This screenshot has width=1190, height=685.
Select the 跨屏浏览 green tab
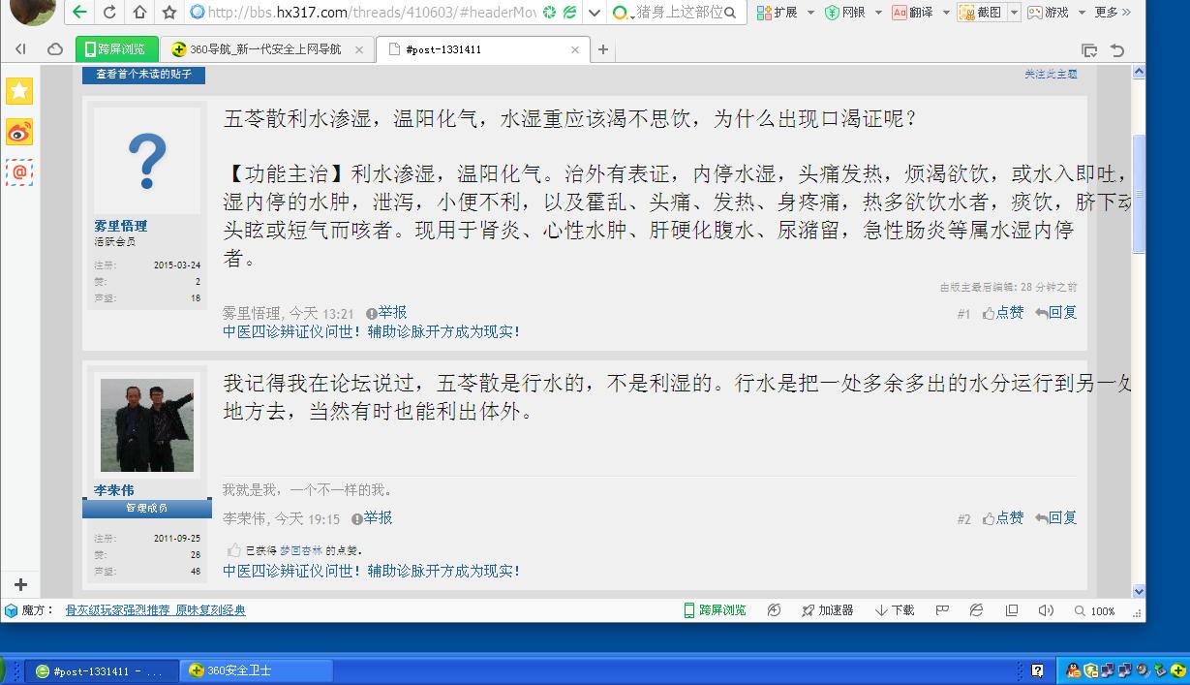(x=116, y=49)
